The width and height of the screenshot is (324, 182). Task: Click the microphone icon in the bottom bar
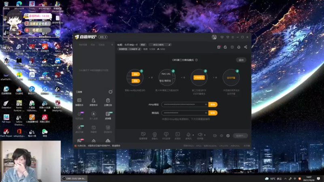point(188,135)
